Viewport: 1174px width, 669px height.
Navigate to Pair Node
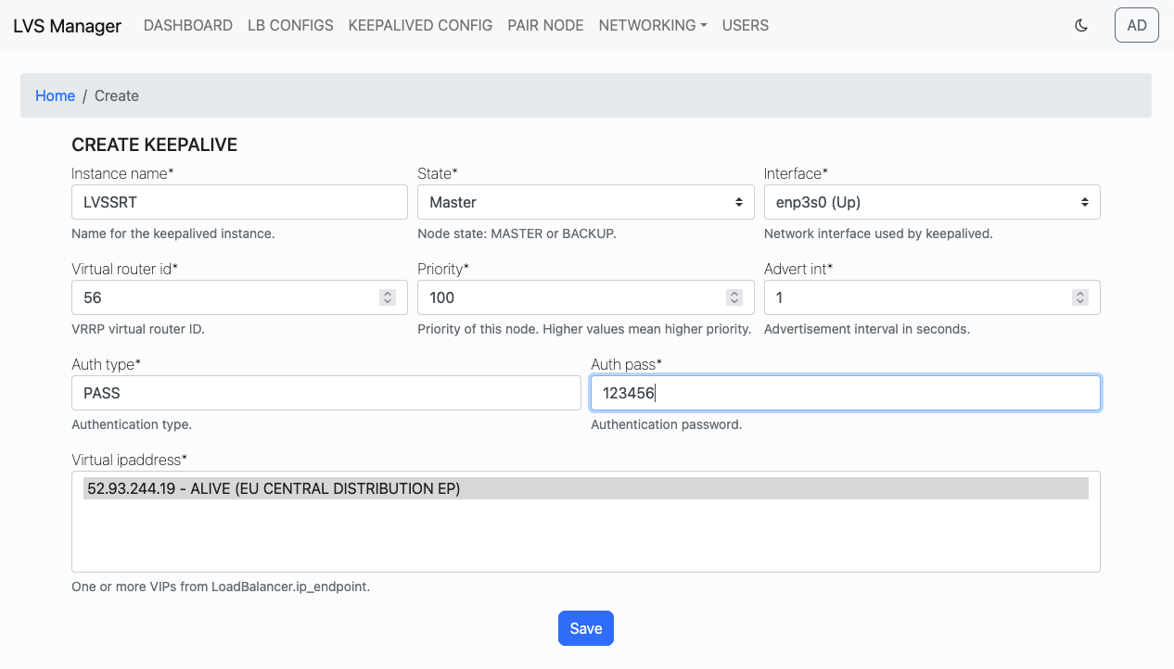tap(545, 26)
